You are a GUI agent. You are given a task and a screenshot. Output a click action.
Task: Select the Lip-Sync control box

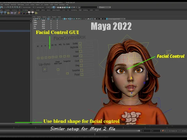point(45,70)
